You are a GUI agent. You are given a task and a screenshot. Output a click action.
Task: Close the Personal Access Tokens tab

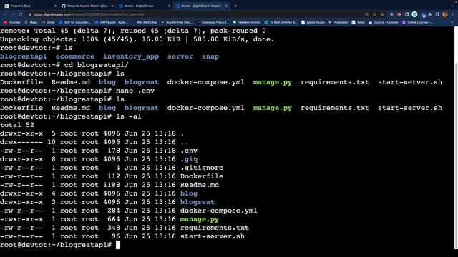tap(112, 6)
